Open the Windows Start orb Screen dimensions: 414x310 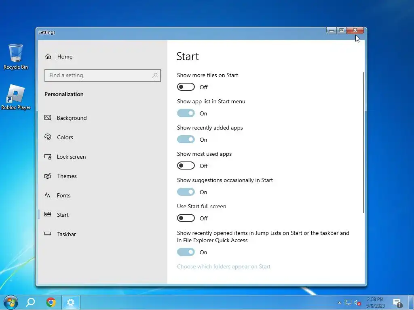pyautogui.click(x=11, y=302)
